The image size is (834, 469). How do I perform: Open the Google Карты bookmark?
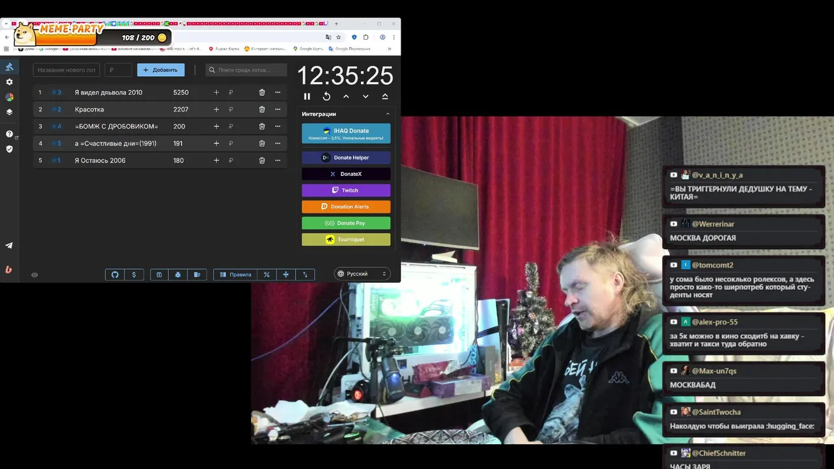[x=308, y=49]
